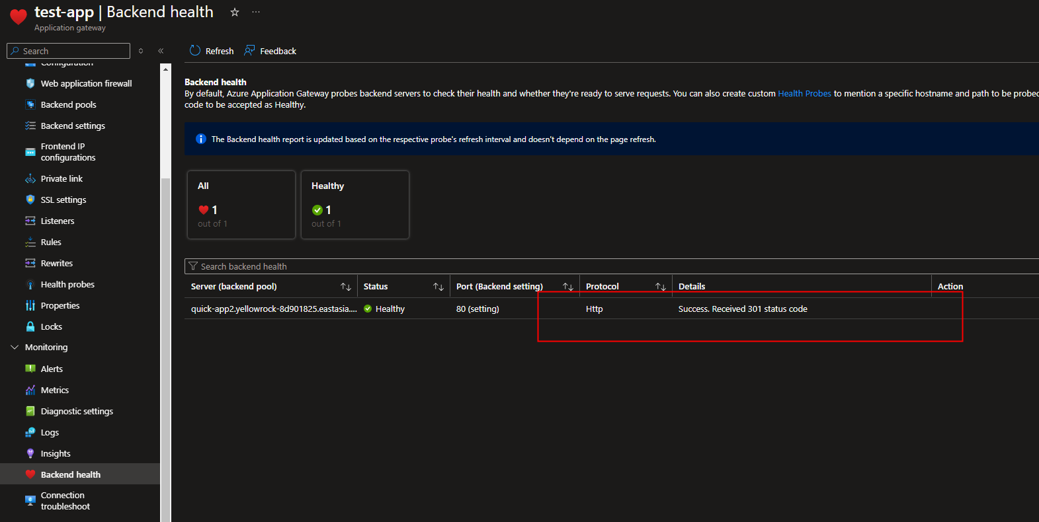Click the Backend pools icon
The image size is (1039, 522).
point(30,104)
